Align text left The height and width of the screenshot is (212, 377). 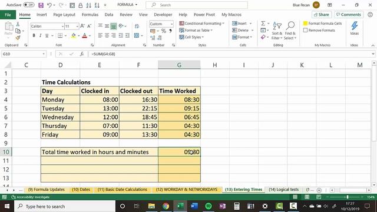coord(100,35)
